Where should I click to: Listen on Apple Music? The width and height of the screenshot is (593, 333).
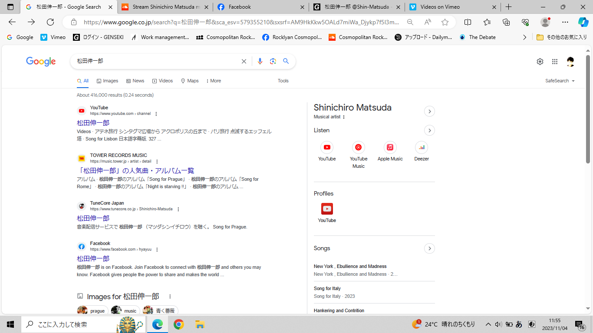(x=390, y=151)
